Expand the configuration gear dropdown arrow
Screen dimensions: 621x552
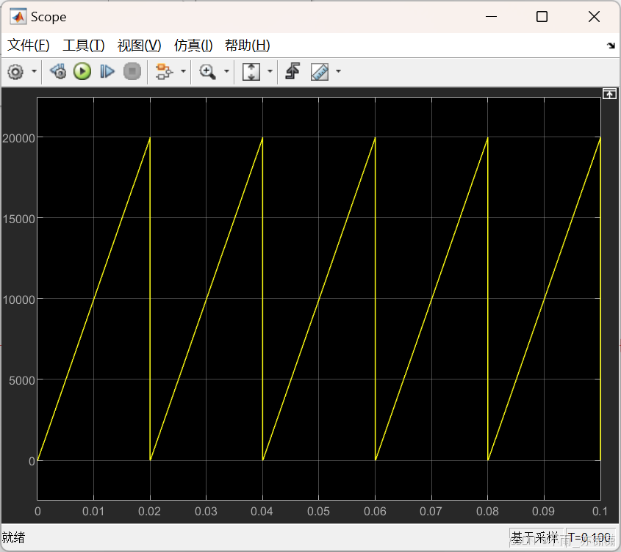click(32, 72)
